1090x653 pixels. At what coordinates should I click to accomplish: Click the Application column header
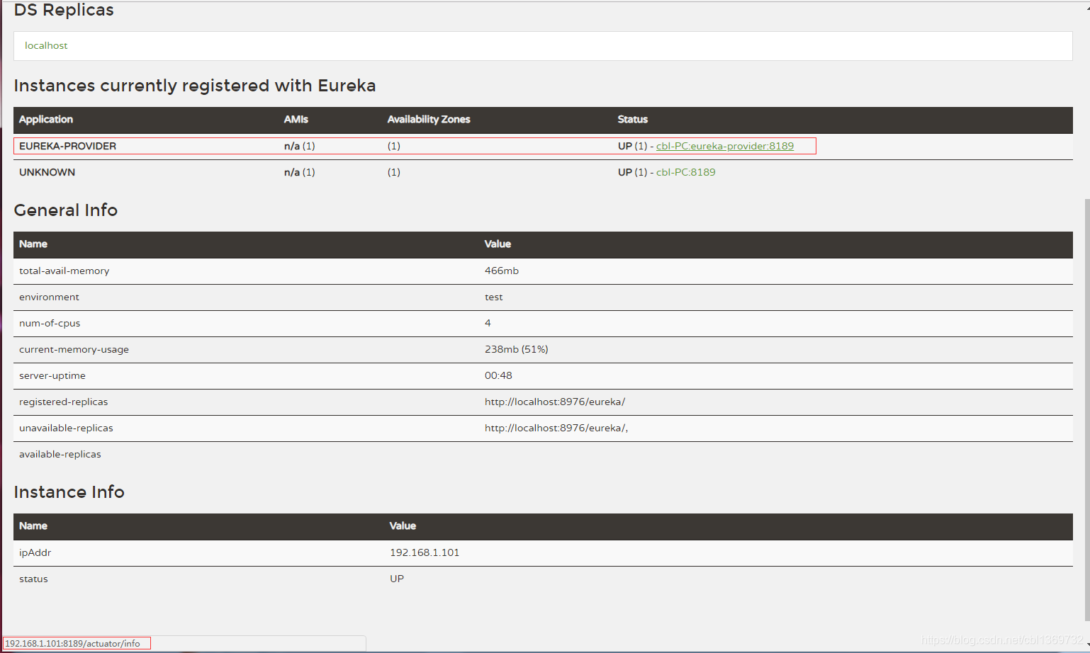click(x=46, y=120)
